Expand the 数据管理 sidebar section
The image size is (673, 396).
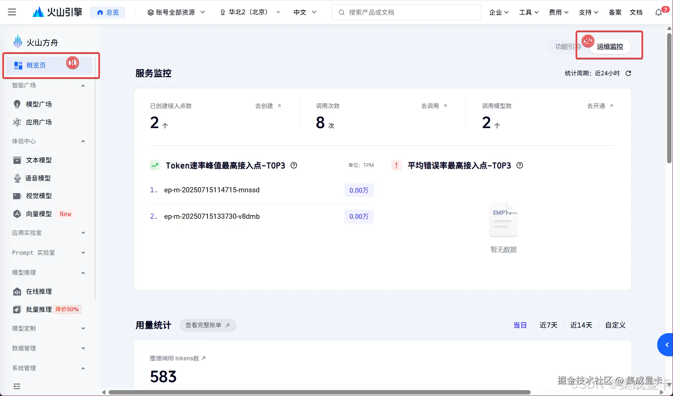[83, 348]
